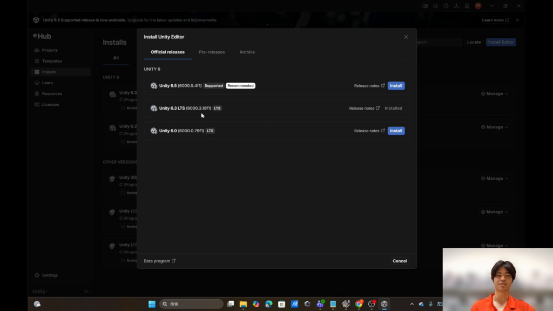Image resolution: width=553 pixels, height=311 pixels.
Task: Switch to the Pre-releases tab
Action: click(x=212, y=52)
